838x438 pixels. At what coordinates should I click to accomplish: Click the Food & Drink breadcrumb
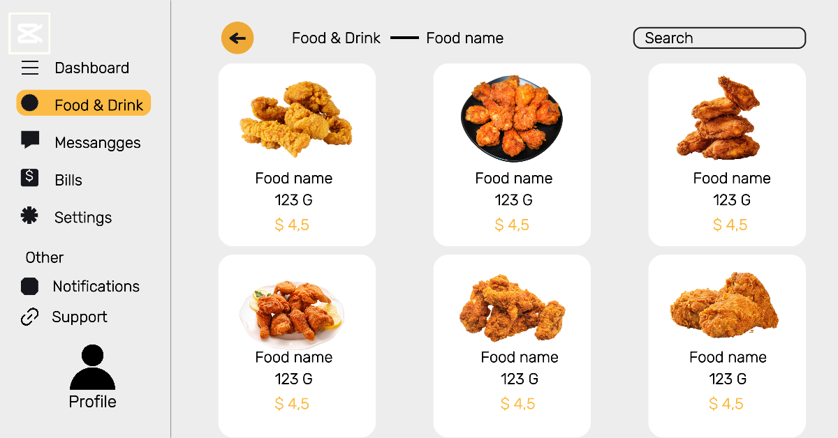click(336, 38)
